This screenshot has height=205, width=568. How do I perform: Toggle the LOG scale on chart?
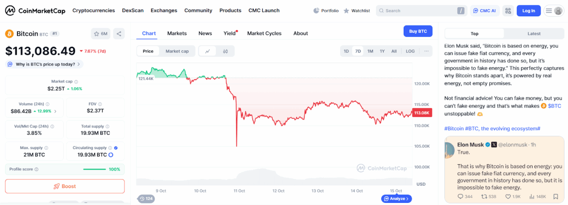410,51
